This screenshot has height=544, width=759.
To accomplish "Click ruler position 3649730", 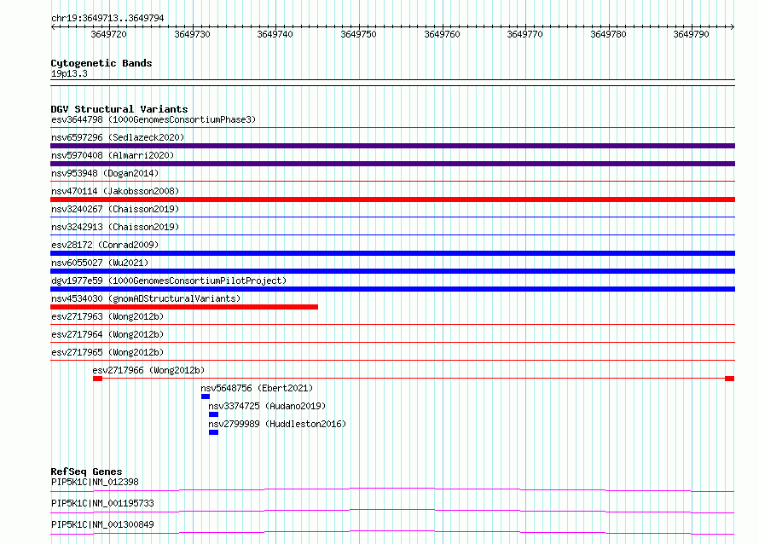I will [192, 34].
